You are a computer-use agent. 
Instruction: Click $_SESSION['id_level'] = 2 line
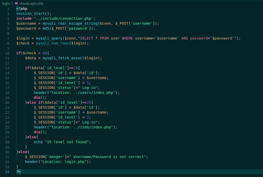[62, 117]
